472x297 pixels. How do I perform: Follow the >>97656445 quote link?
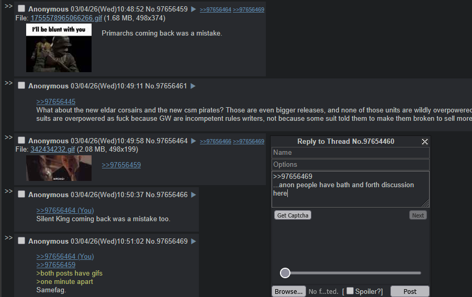coord(56,102)
